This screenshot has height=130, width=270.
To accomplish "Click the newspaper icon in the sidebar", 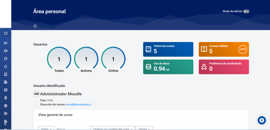I will click(6, 82).
